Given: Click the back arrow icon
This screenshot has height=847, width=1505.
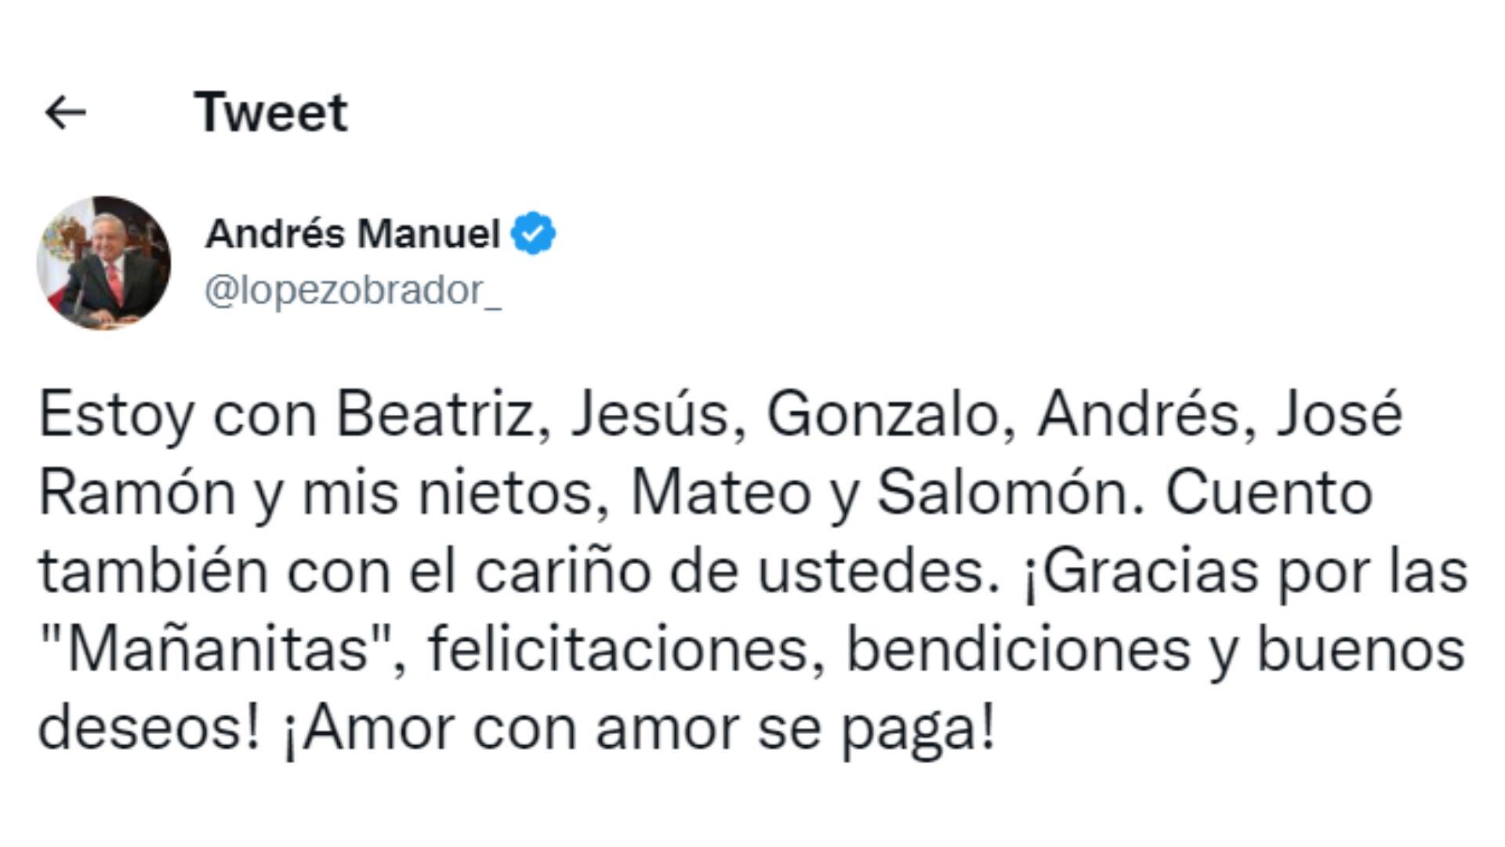Looking at the screenshot, I should [66, 112].
